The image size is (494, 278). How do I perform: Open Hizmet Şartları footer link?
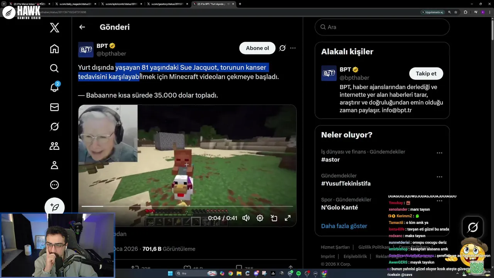335,247
